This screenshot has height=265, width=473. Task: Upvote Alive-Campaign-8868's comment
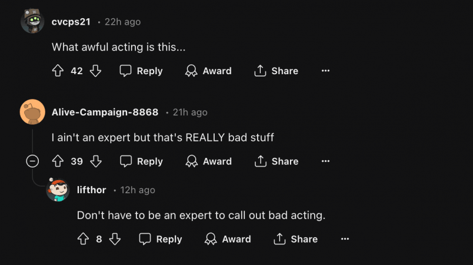(58, 161)
